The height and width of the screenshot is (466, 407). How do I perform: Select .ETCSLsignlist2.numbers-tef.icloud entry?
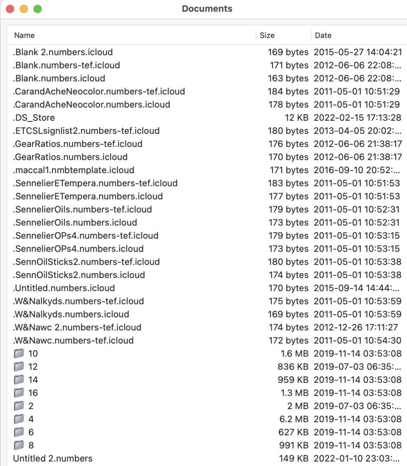point(87,131)
